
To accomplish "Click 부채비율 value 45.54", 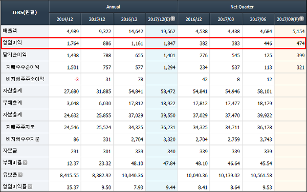I will (266, 163).
